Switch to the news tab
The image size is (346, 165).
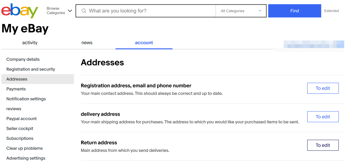pyautogui.click(x=87, y=43)
